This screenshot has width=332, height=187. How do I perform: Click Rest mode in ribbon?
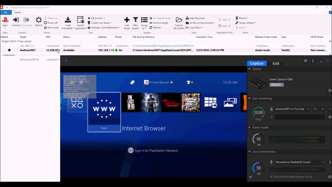pyautogui.click(x=51, y=28)
